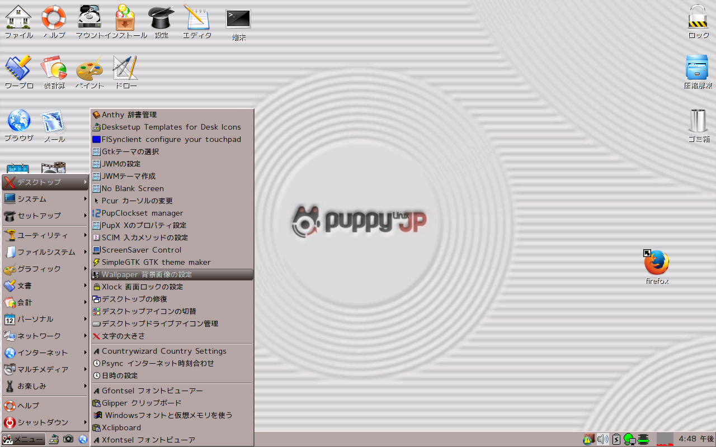The height and width of the screenshot is (447, 716).
Task: Open SimpleGTK GTK theme maker
Action: tap(172, 262)
